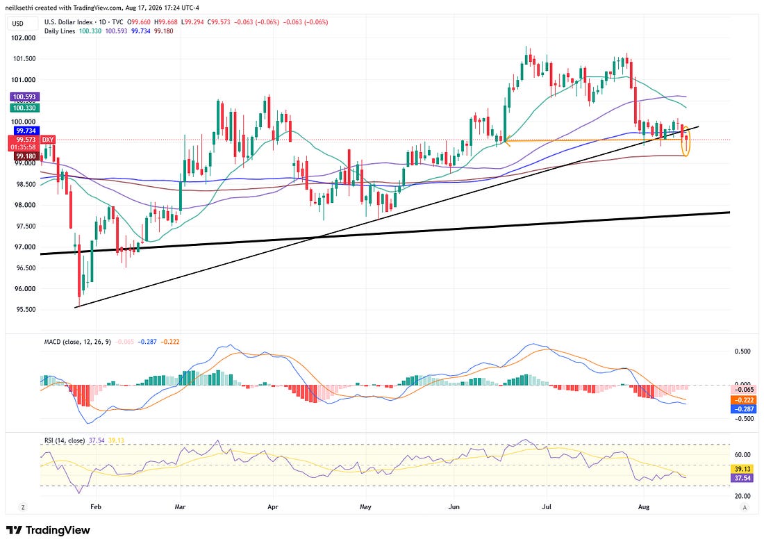Screen dimensions: 764x546
Task: Click the 102.000 price scale label
Action: 24,38
